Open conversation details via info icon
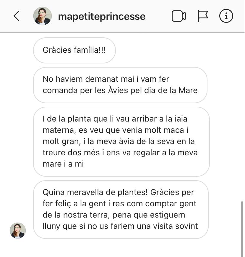The height and width of the screenshot is (257, 245). 226,16
